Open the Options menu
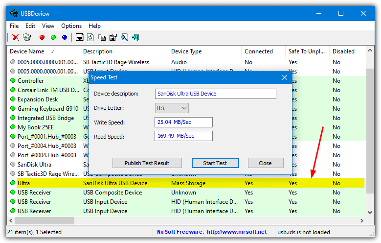The image size is (381, 243). [71, 26]
